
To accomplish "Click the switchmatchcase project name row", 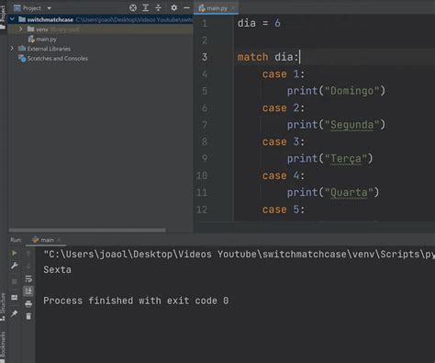I will (x=100, y=19).
